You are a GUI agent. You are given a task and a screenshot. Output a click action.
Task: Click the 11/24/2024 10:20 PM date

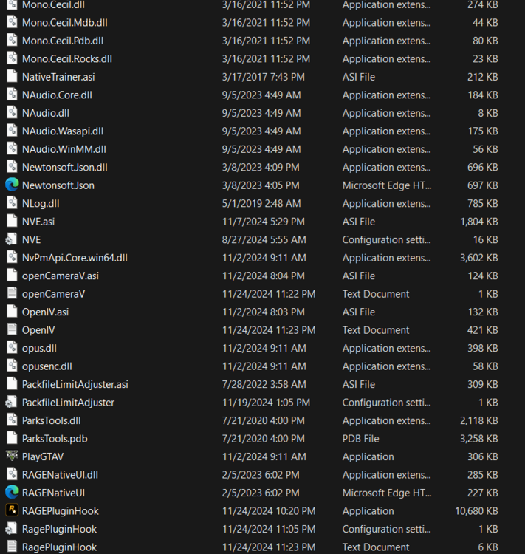[x=269, y=511]
